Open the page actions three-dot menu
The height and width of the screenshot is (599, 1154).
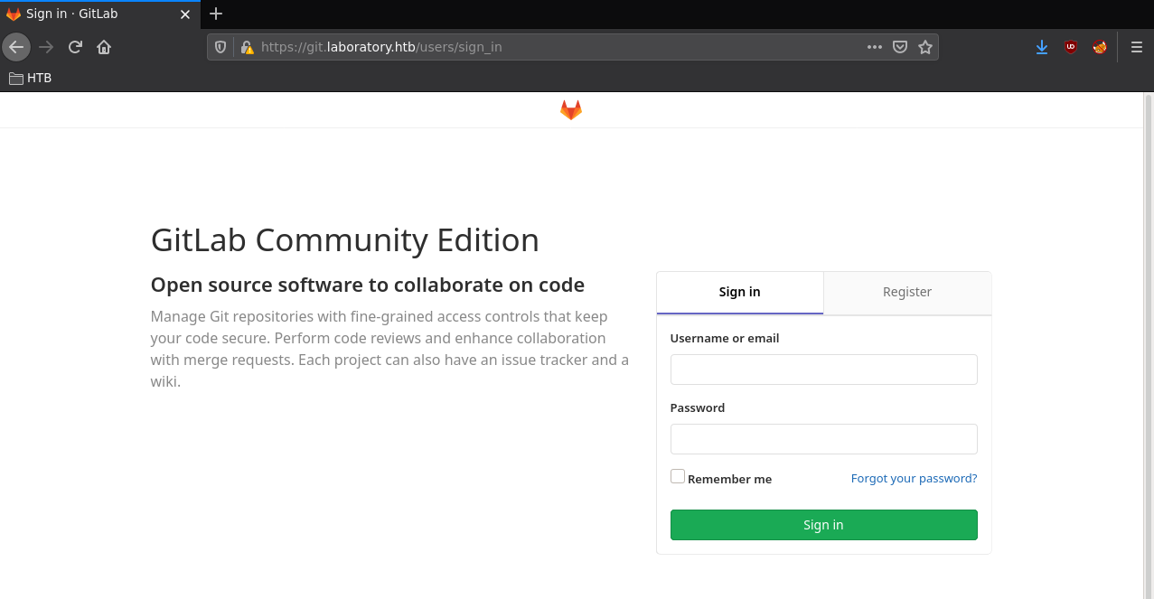point(875,47)
